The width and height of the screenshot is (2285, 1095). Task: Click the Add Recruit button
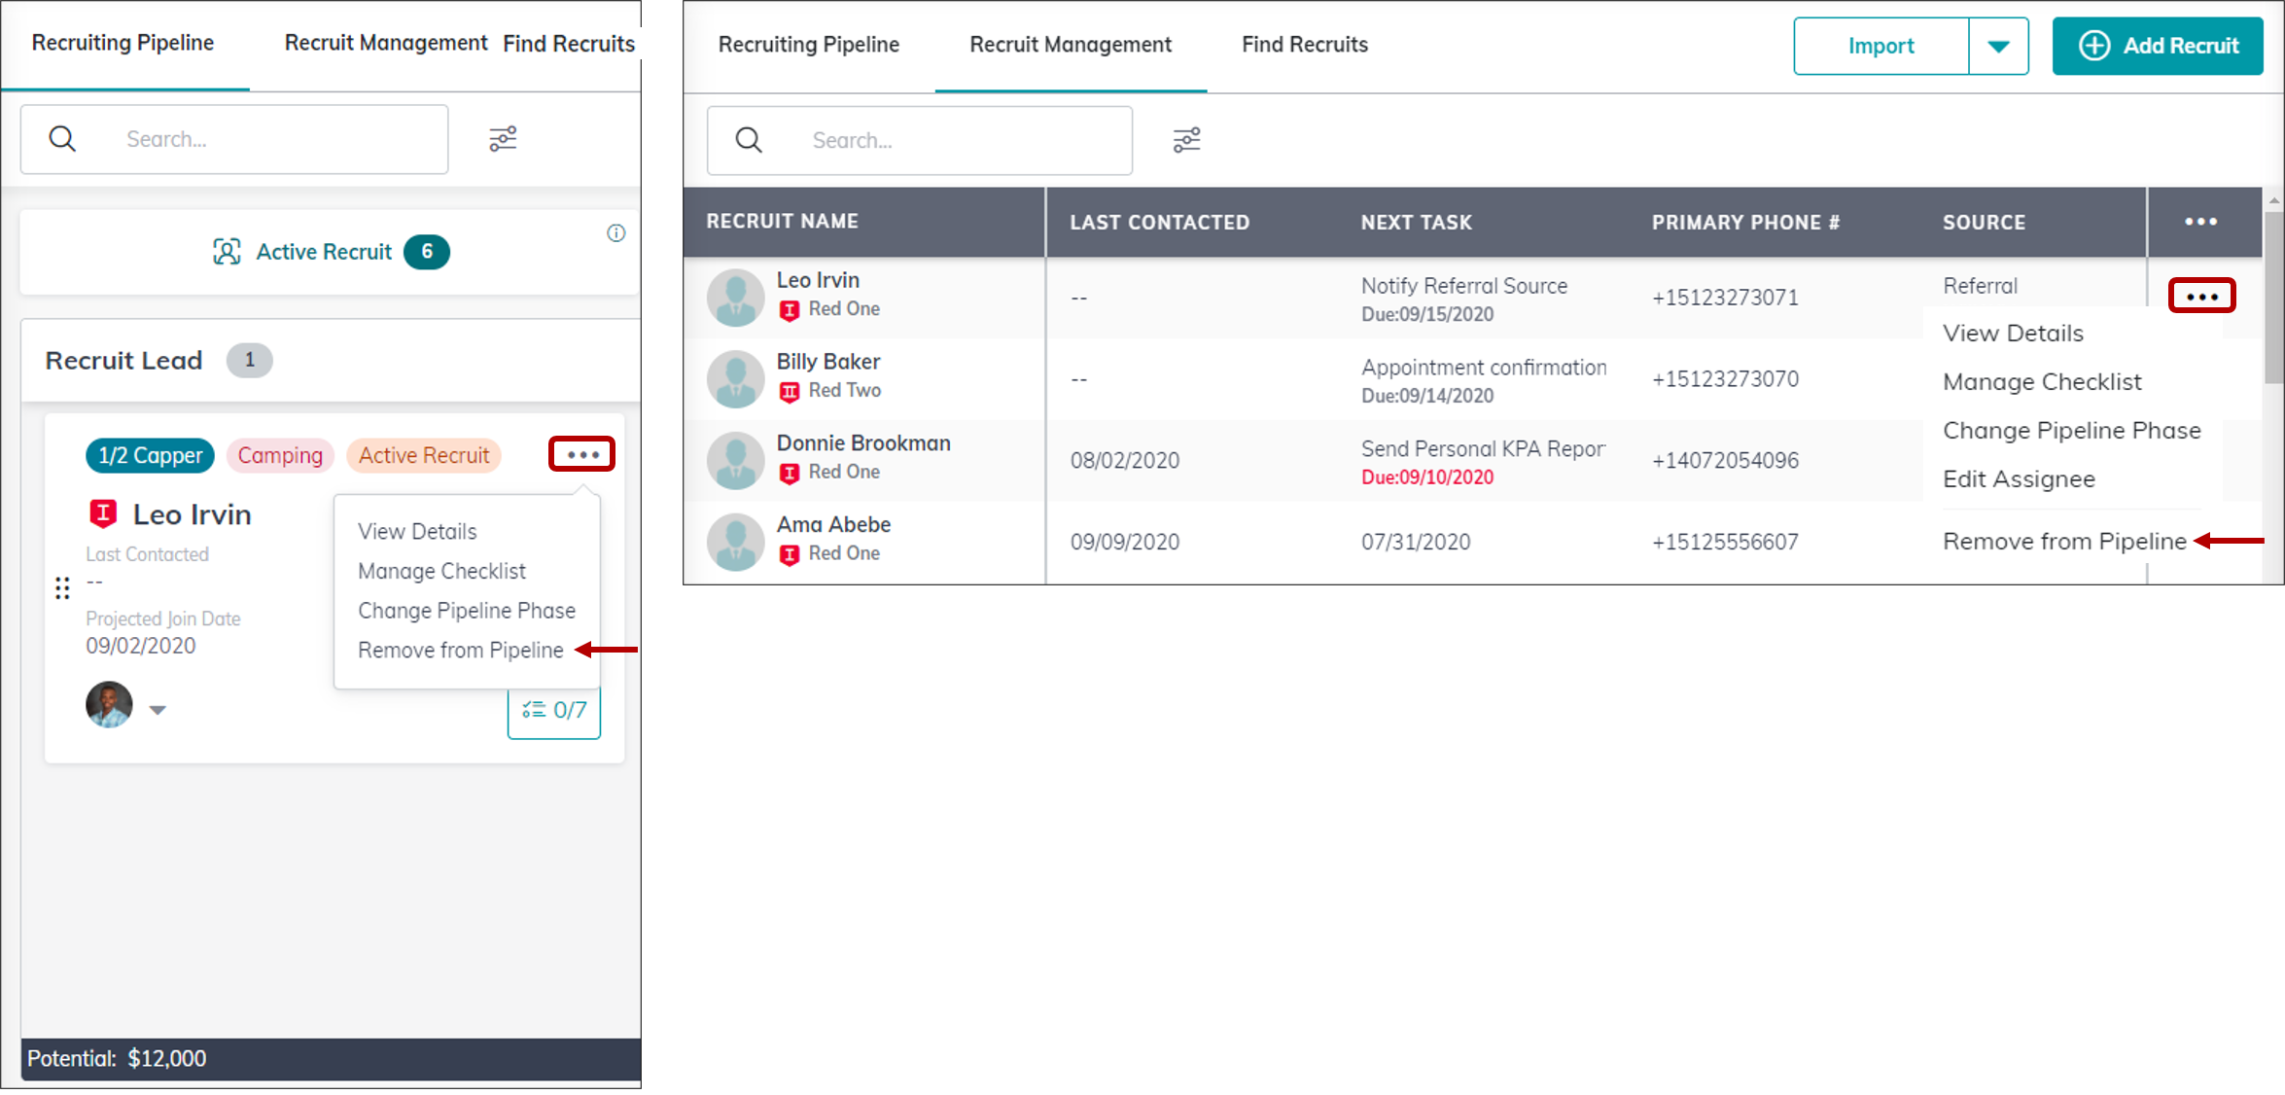click(x=2157, y=46)
